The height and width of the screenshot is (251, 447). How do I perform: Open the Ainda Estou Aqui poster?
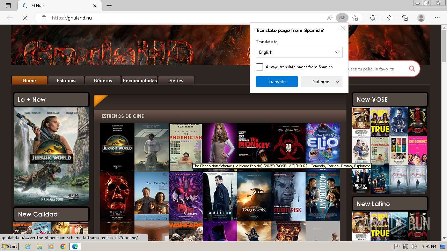tap(151, 196)
